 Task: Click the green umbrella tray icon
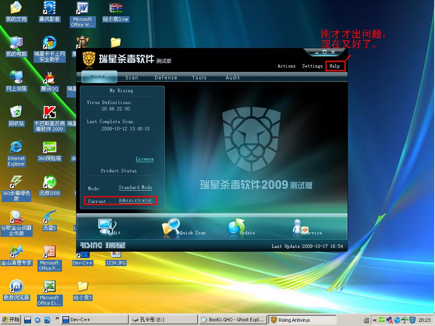(405, 320)
